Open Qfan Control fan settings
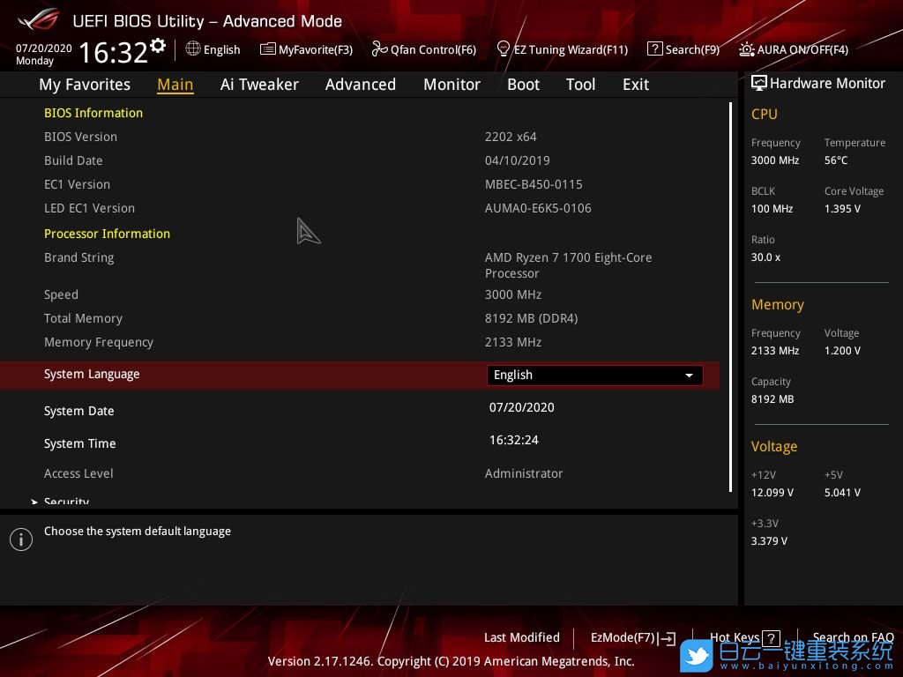The height and width of the screenshot is (677, 903). [x=424, y=49]
